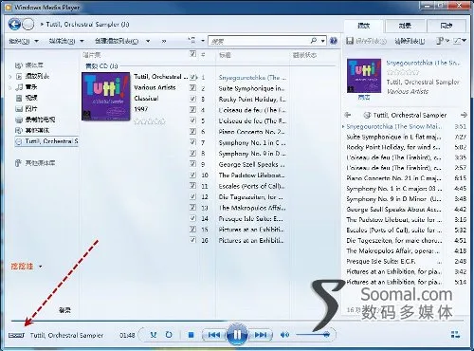Screen dimensions: 474x351
Task: Uncheck track 10 The Padstow Lifeboat checkbox
Action: pyautogui.click(x=193, y=175)
